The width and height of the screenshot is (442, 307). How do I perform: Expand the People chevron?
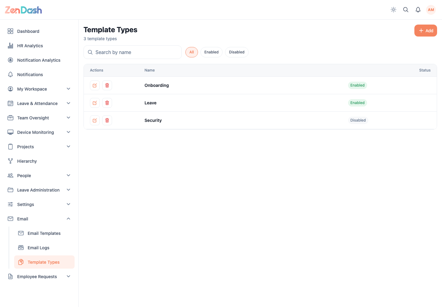(x=68, y=176)
